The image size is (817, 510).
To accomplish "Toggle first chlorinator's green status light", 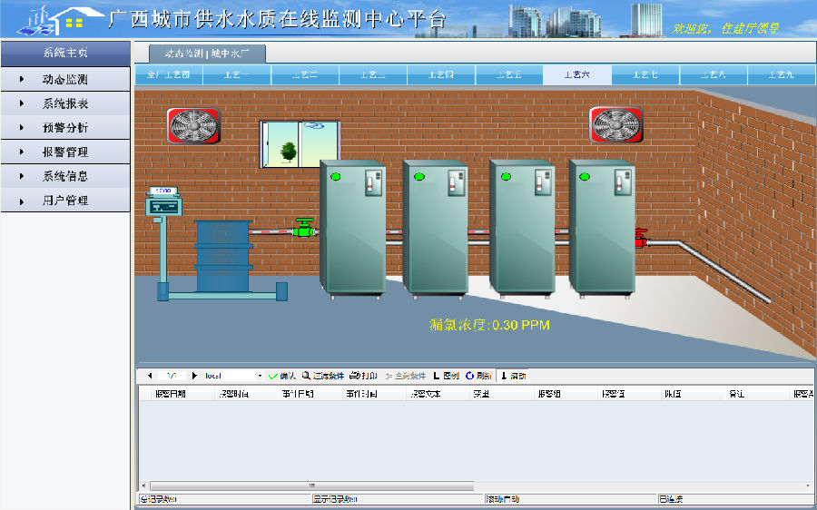I will click(x=335, y=176).
